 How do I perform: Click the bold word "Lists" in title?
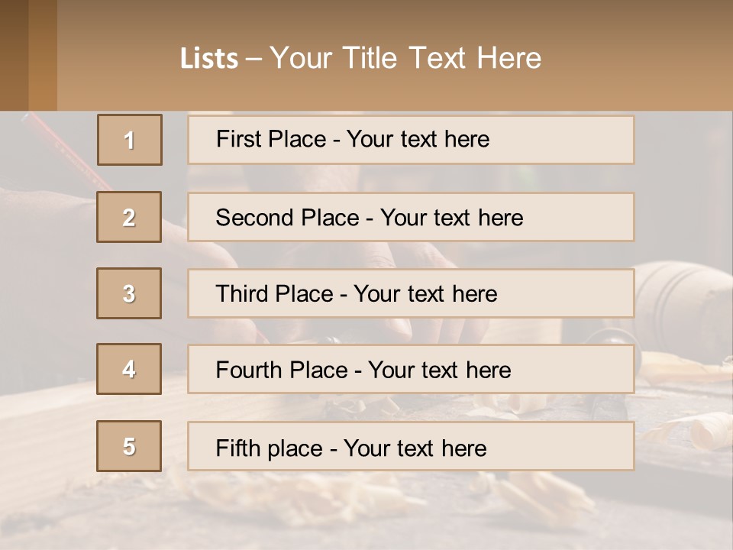(x=209, y=59)
